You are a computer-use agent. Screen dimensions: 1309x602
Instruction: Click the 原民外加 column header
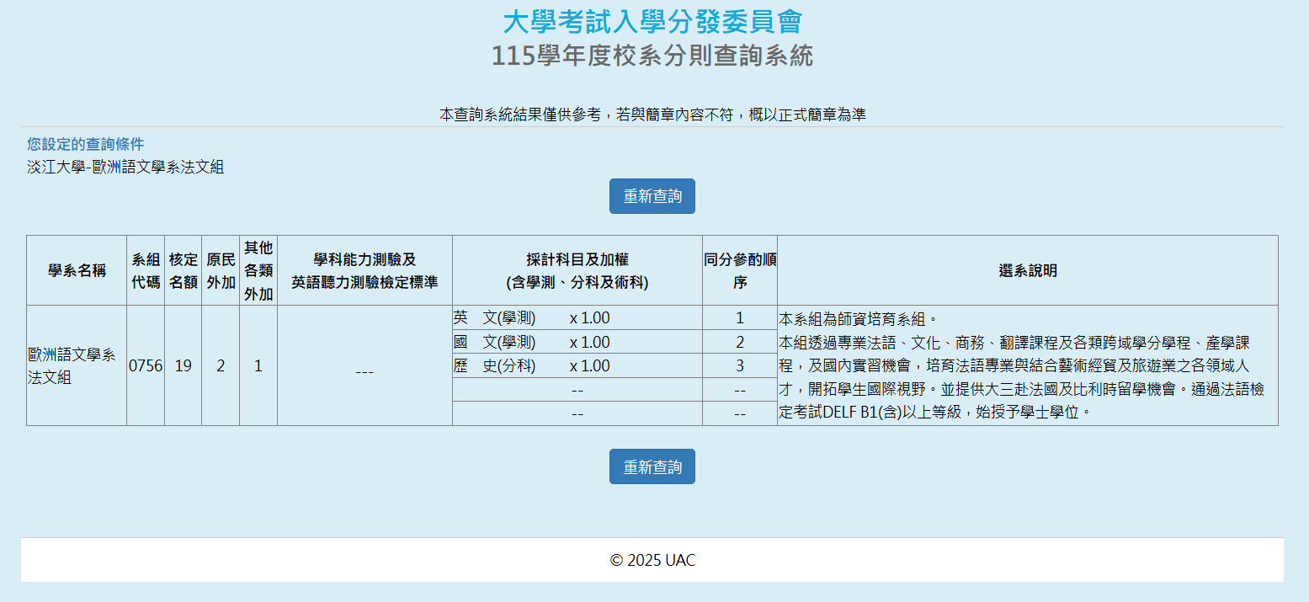pos(221,270)
